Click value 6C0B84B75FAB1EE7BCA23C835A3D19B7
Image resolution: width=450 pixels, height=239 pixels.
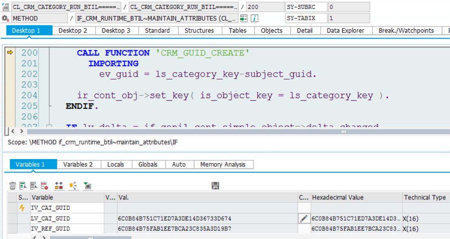click(174, 229)
